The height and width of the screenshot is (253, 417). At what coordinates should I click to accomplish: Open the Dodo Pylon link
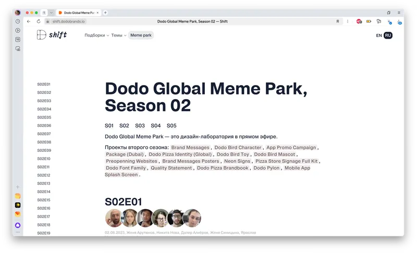266,168
